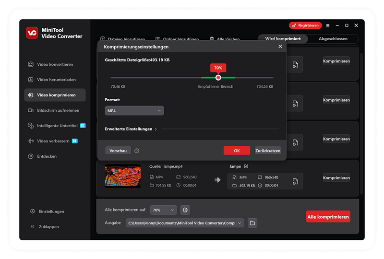Click the 70% slider handle
Image resolution: width=384 pixels, height=259 pixels.
218,78
